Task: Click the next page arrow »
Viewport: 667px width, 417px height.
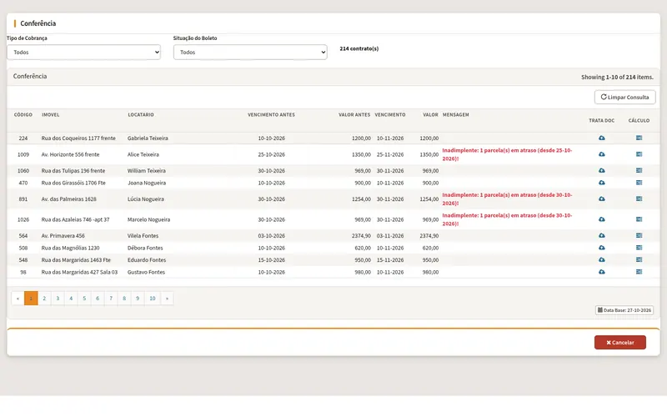Action: 168,299
